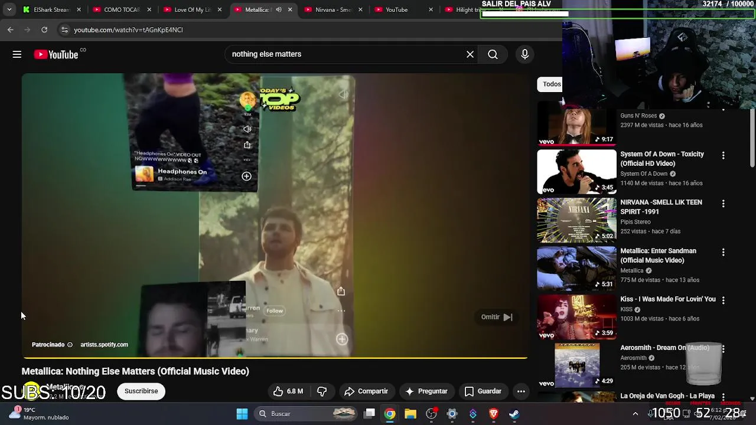Open Kiss I Was Made For Lovin' You title

(x=667, y=299)
